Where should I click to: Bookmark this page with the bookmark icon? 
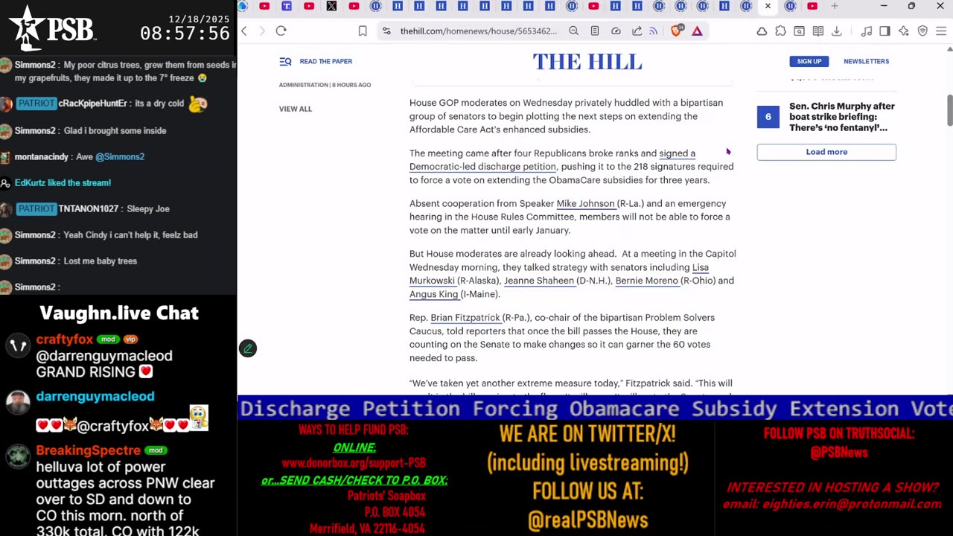[x=363, y=31]
